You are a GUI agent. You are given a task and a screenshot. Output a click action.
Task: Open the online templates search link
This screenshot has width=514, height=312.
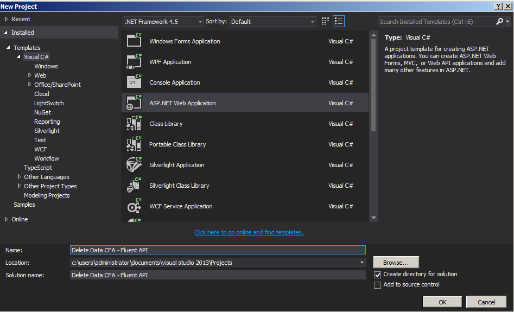pos(249,232)
